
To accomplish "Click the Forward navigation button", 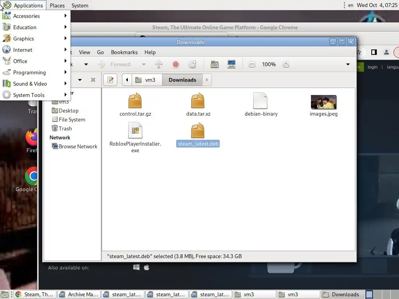I will tap(114, 64).
